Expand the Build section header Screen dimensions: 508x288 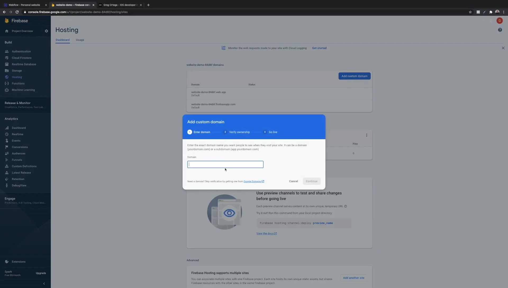pyautogui.click(x=8, y=42)
